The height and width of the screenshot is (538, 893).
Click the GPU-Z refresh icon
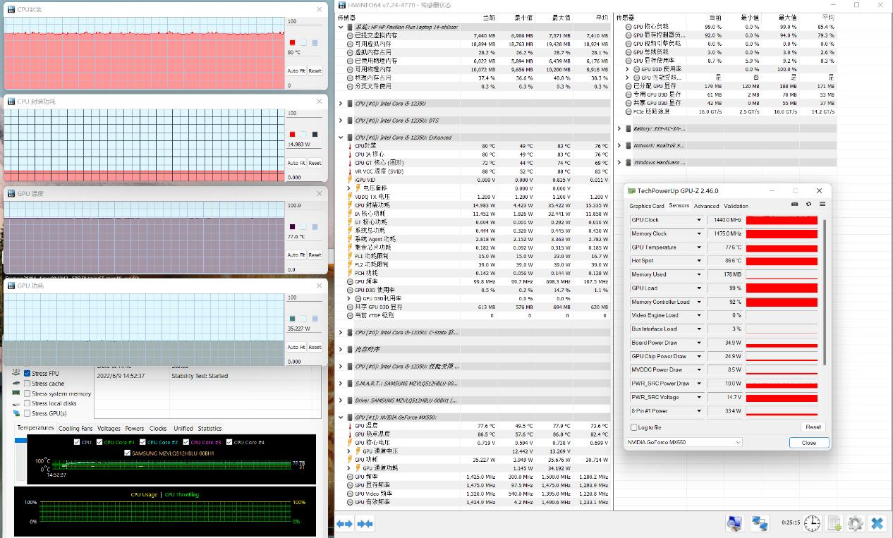(808, 204)
